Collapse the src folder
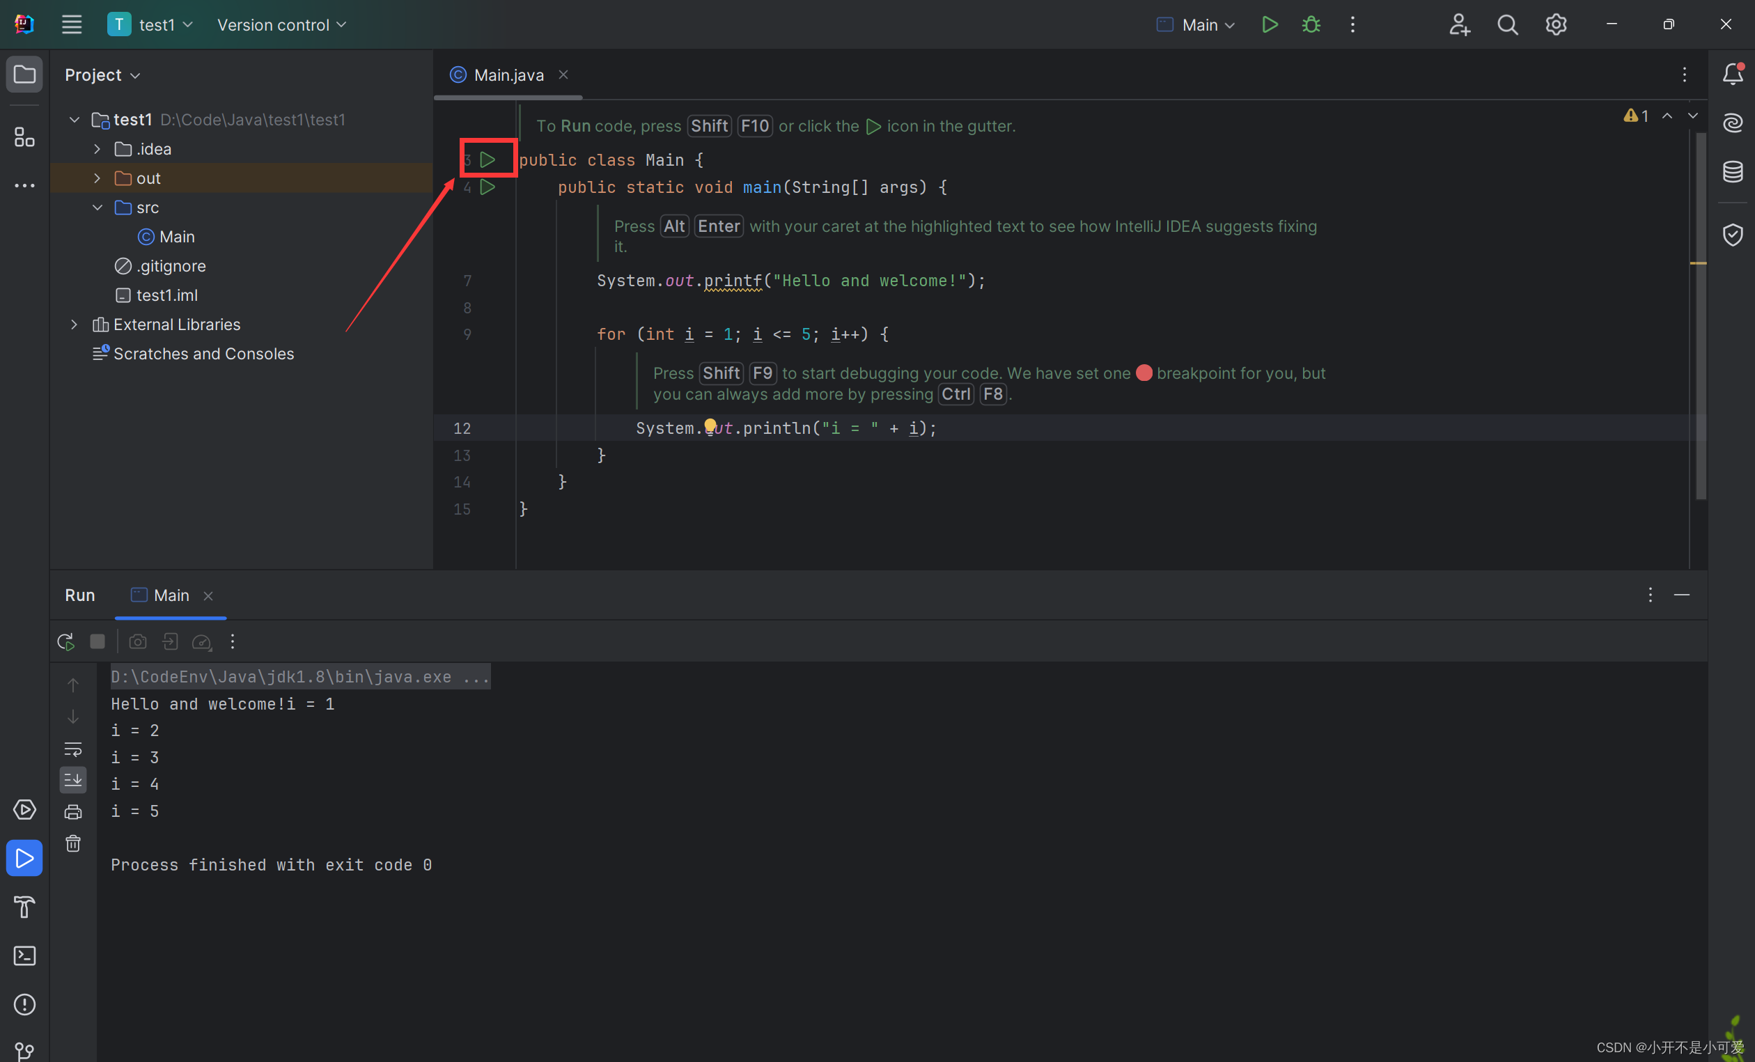 [97, 208]
